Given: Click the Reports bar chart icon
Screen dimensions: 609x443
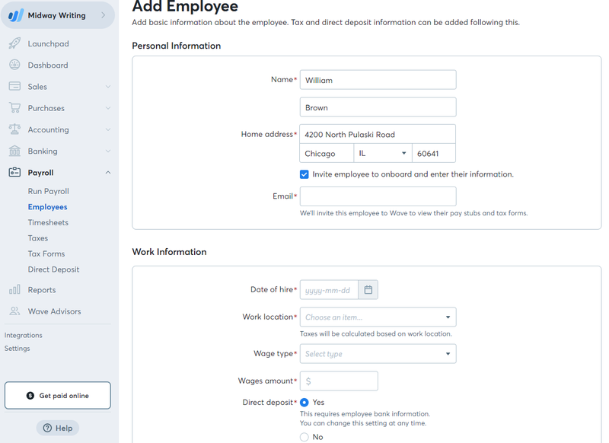Looking at the screenshot, I should click(14, 290).
